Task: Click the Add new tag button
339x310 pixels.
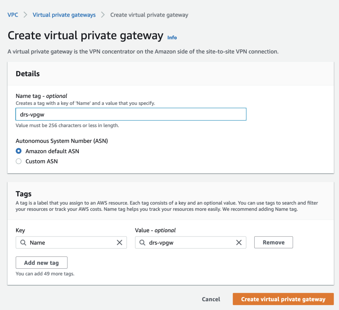Action: point(41,262)
